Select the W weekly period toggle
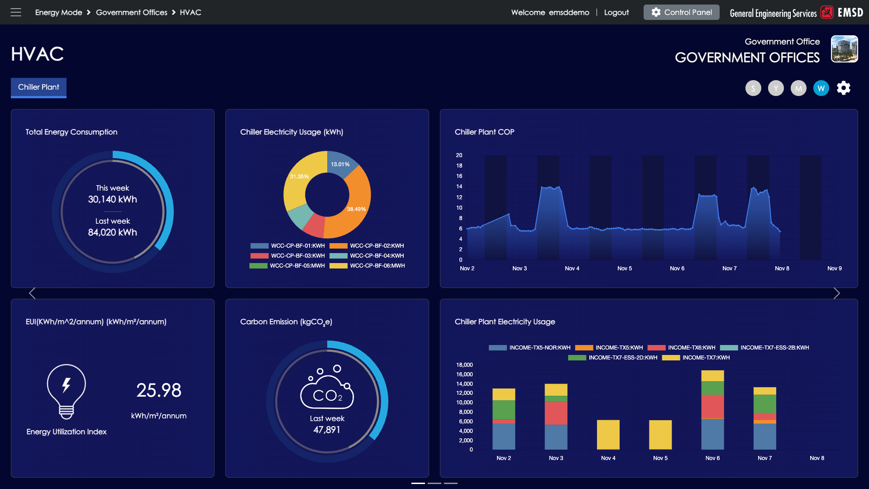Viewport: 869px width, 489px height. pyautogui.click(x=821, y=88)
